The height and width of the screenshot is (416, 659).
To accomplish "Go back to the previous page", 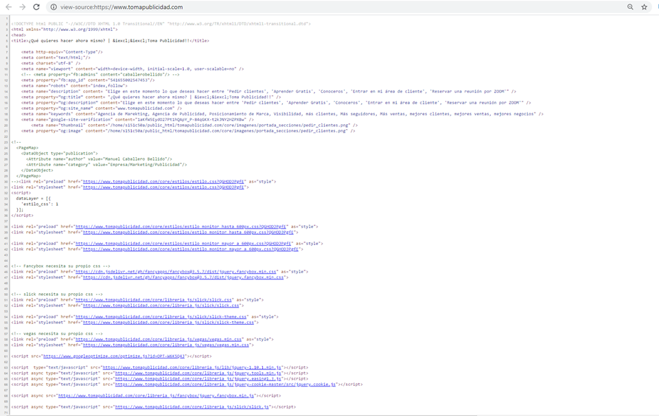I will coord(8,7).
